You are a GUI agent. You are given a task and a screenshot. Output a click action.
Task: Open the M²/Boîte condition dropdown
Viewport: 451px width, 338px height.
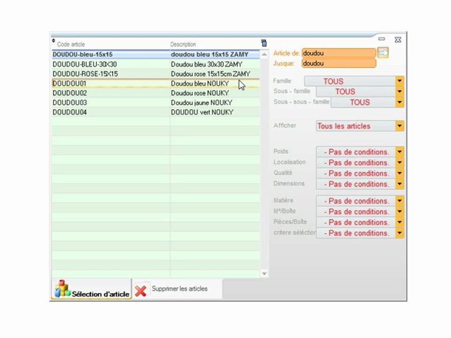click(x=399, y=212)
